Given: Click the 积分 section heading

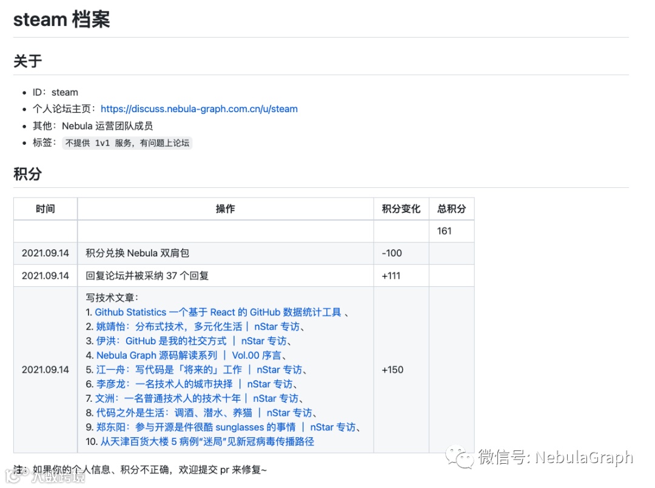Looking at the screenshot, I should click(x=27, y=173).
